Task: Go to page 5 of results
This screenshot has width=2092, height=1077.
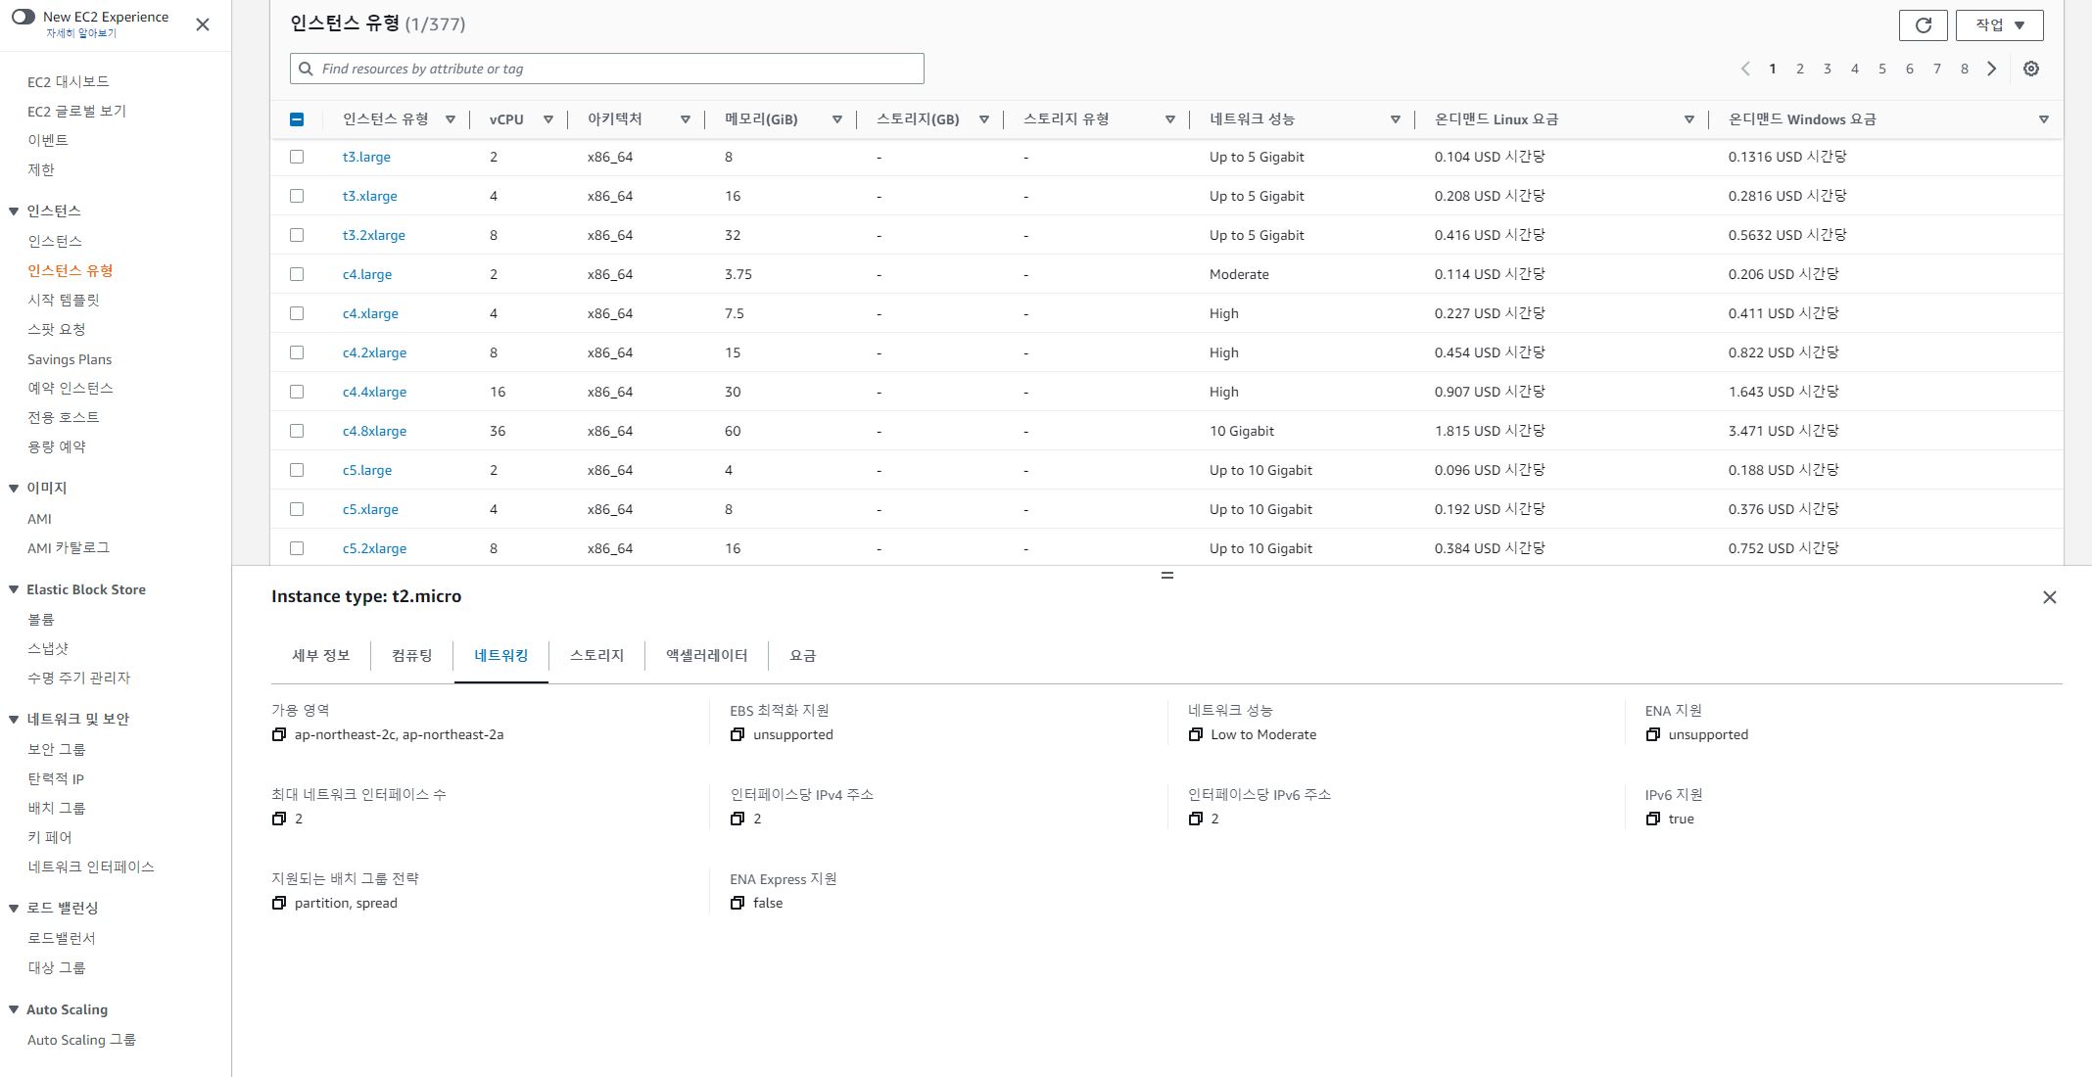Action: [x=1881, y=69]
